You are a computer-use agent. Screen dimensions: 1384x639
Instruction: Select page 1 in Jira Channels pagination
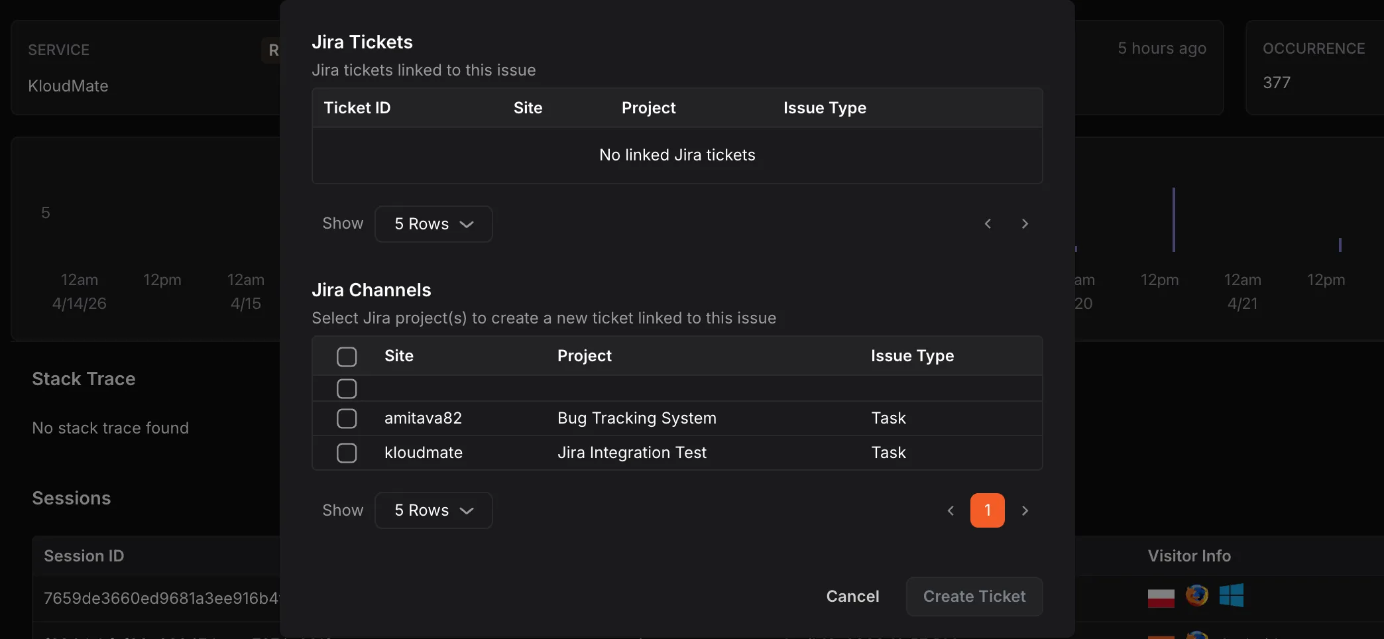pos(988,510)
